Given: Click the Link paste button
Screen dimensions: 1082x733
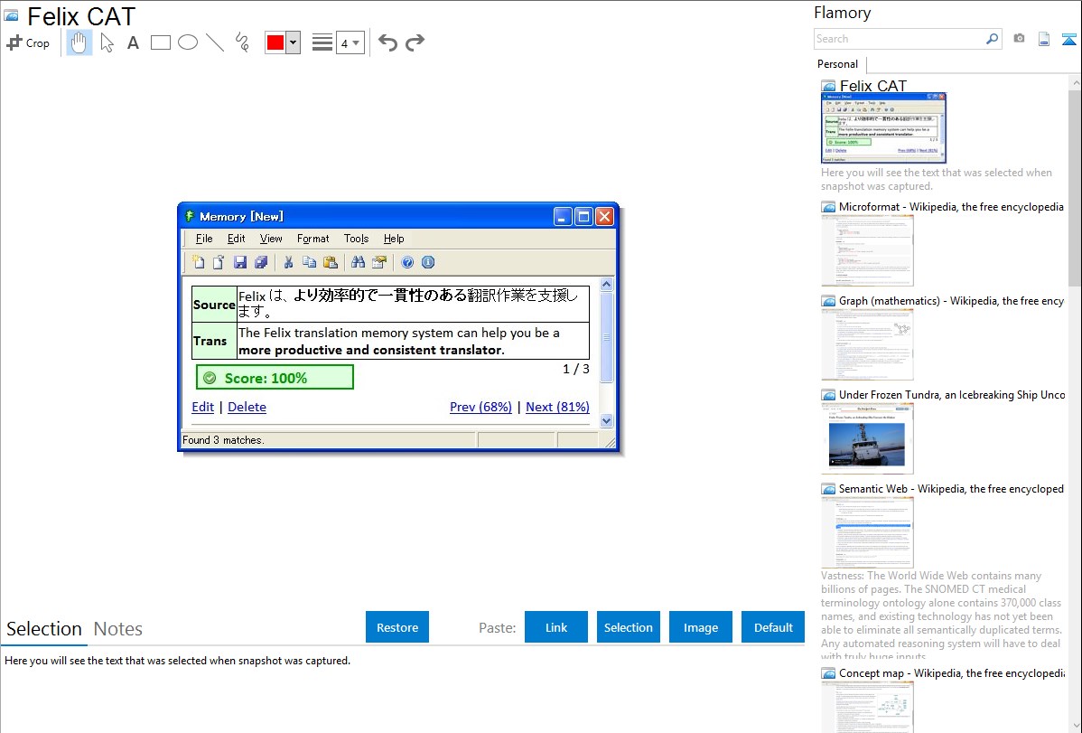Looking at the screenshot, I should (x=556, y=627).
